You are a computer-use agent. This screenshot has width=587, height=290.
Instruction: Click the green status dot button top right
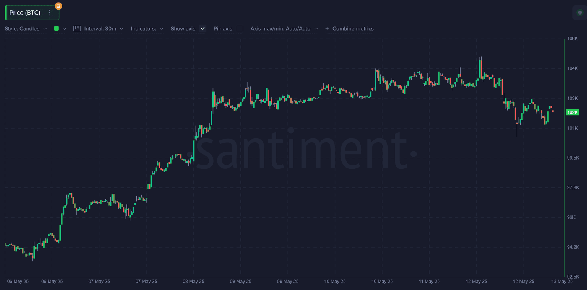[x=580, y=13]
